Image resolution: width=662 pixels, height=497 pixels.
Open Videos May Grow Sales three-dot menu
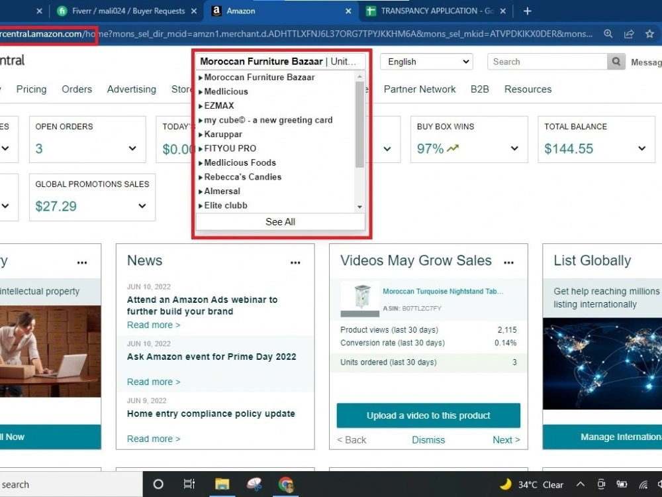[x=508, y=262]
